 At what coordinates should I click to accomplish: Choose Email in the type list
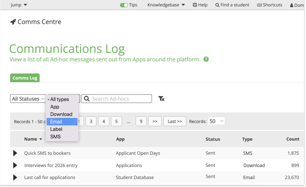62,122
